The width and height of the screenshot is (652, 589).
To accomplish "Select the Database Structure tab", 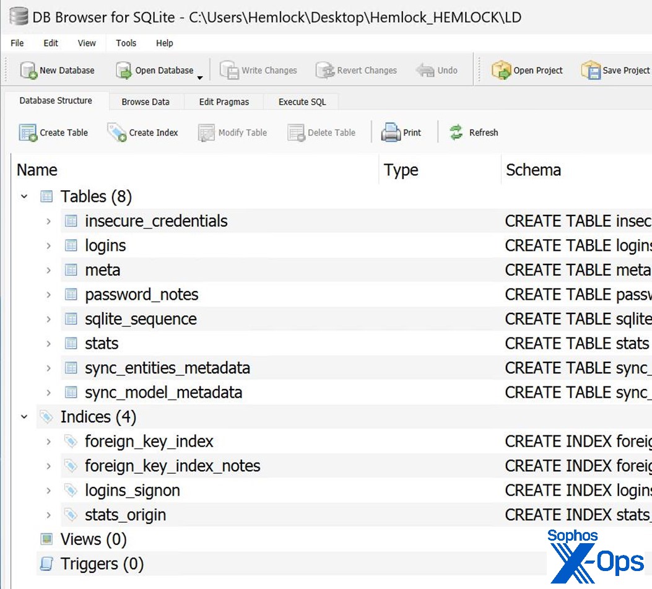I will pos(56,101).
